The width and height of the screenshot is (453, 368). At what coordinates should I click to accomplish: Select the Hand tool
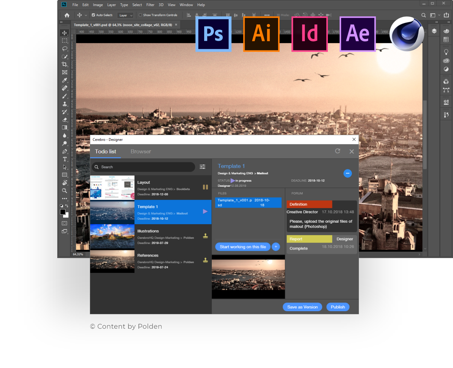click(x=65, y=183)
